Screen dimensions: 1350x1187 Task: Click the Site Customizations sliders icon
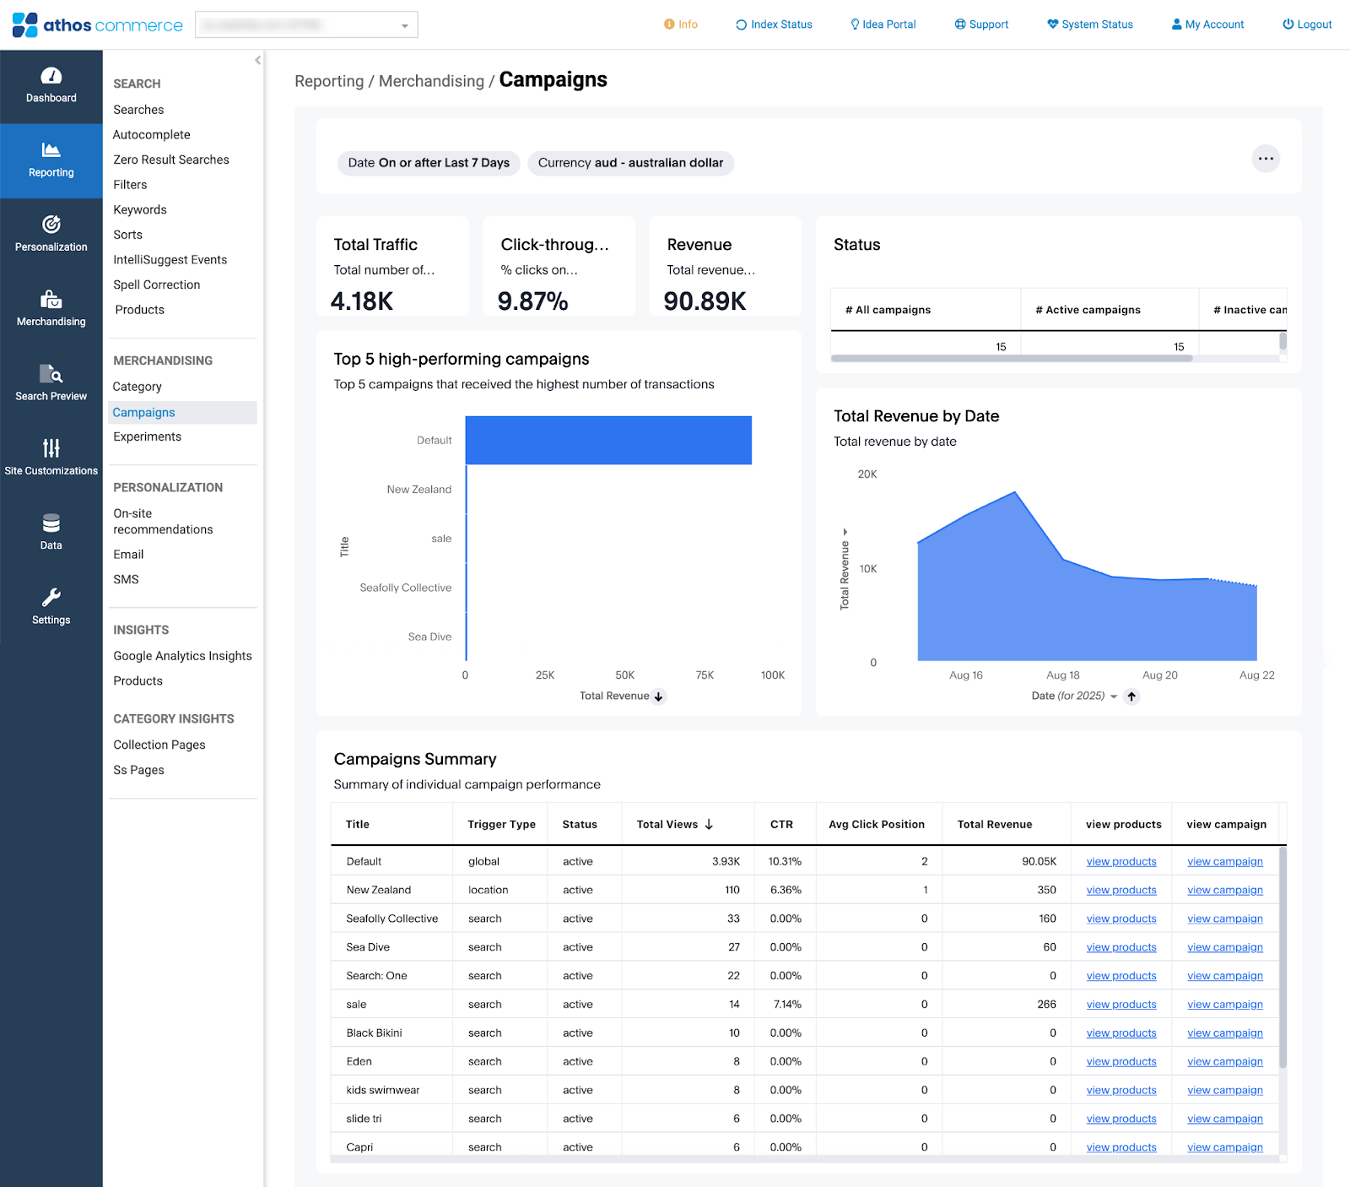51,448
